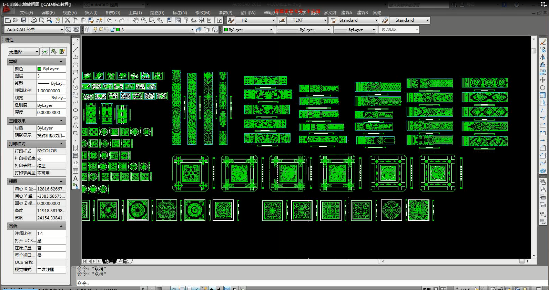Viewport: 549px width, 290px height.
Task: Select the Revision Cloud tool
Action: tap(75, 95)
